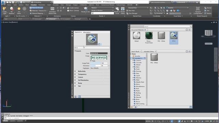This screenshot has height=123, width=219.
Task: Enable the Transparency checkbox
Action: point(77,74)
